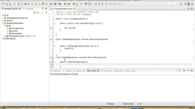Select RemoteSystemsTempFiles in the tree
The width and height of the screenshot is (195, 109).
coord(17,18)
